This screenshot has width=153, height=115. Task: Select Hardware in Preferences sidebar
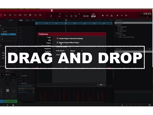pyautogui.click(x=48, y=51)
